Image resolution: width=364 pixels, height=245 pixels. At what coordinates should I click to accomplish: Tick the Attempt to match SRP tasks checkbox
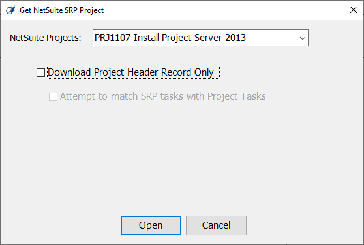(53, 96)
